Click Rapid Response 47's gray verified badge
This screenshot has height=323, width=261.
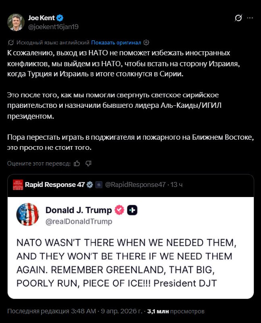pyautogui.click(x=89, y=185)
